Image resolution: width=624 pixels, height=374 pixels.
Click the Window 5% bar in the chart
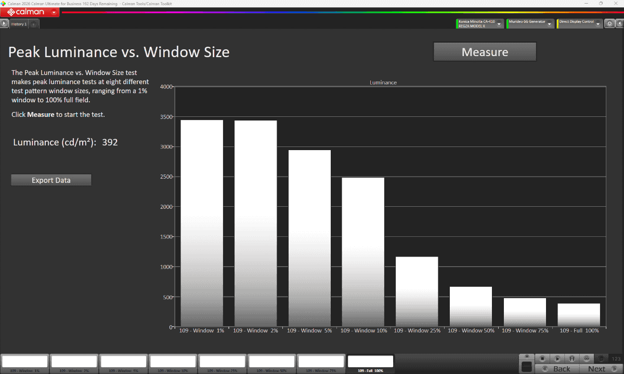tap(309, 238)
